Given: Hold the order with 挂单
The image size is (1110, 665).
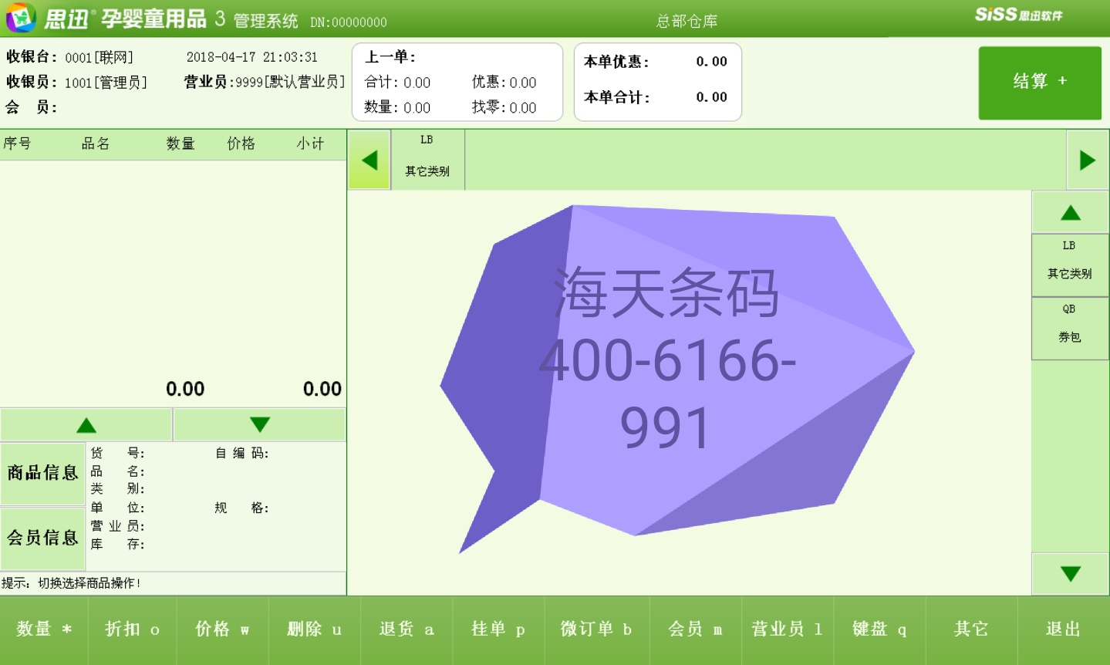Looking at the screenshot, I should [x=498, y=630].
